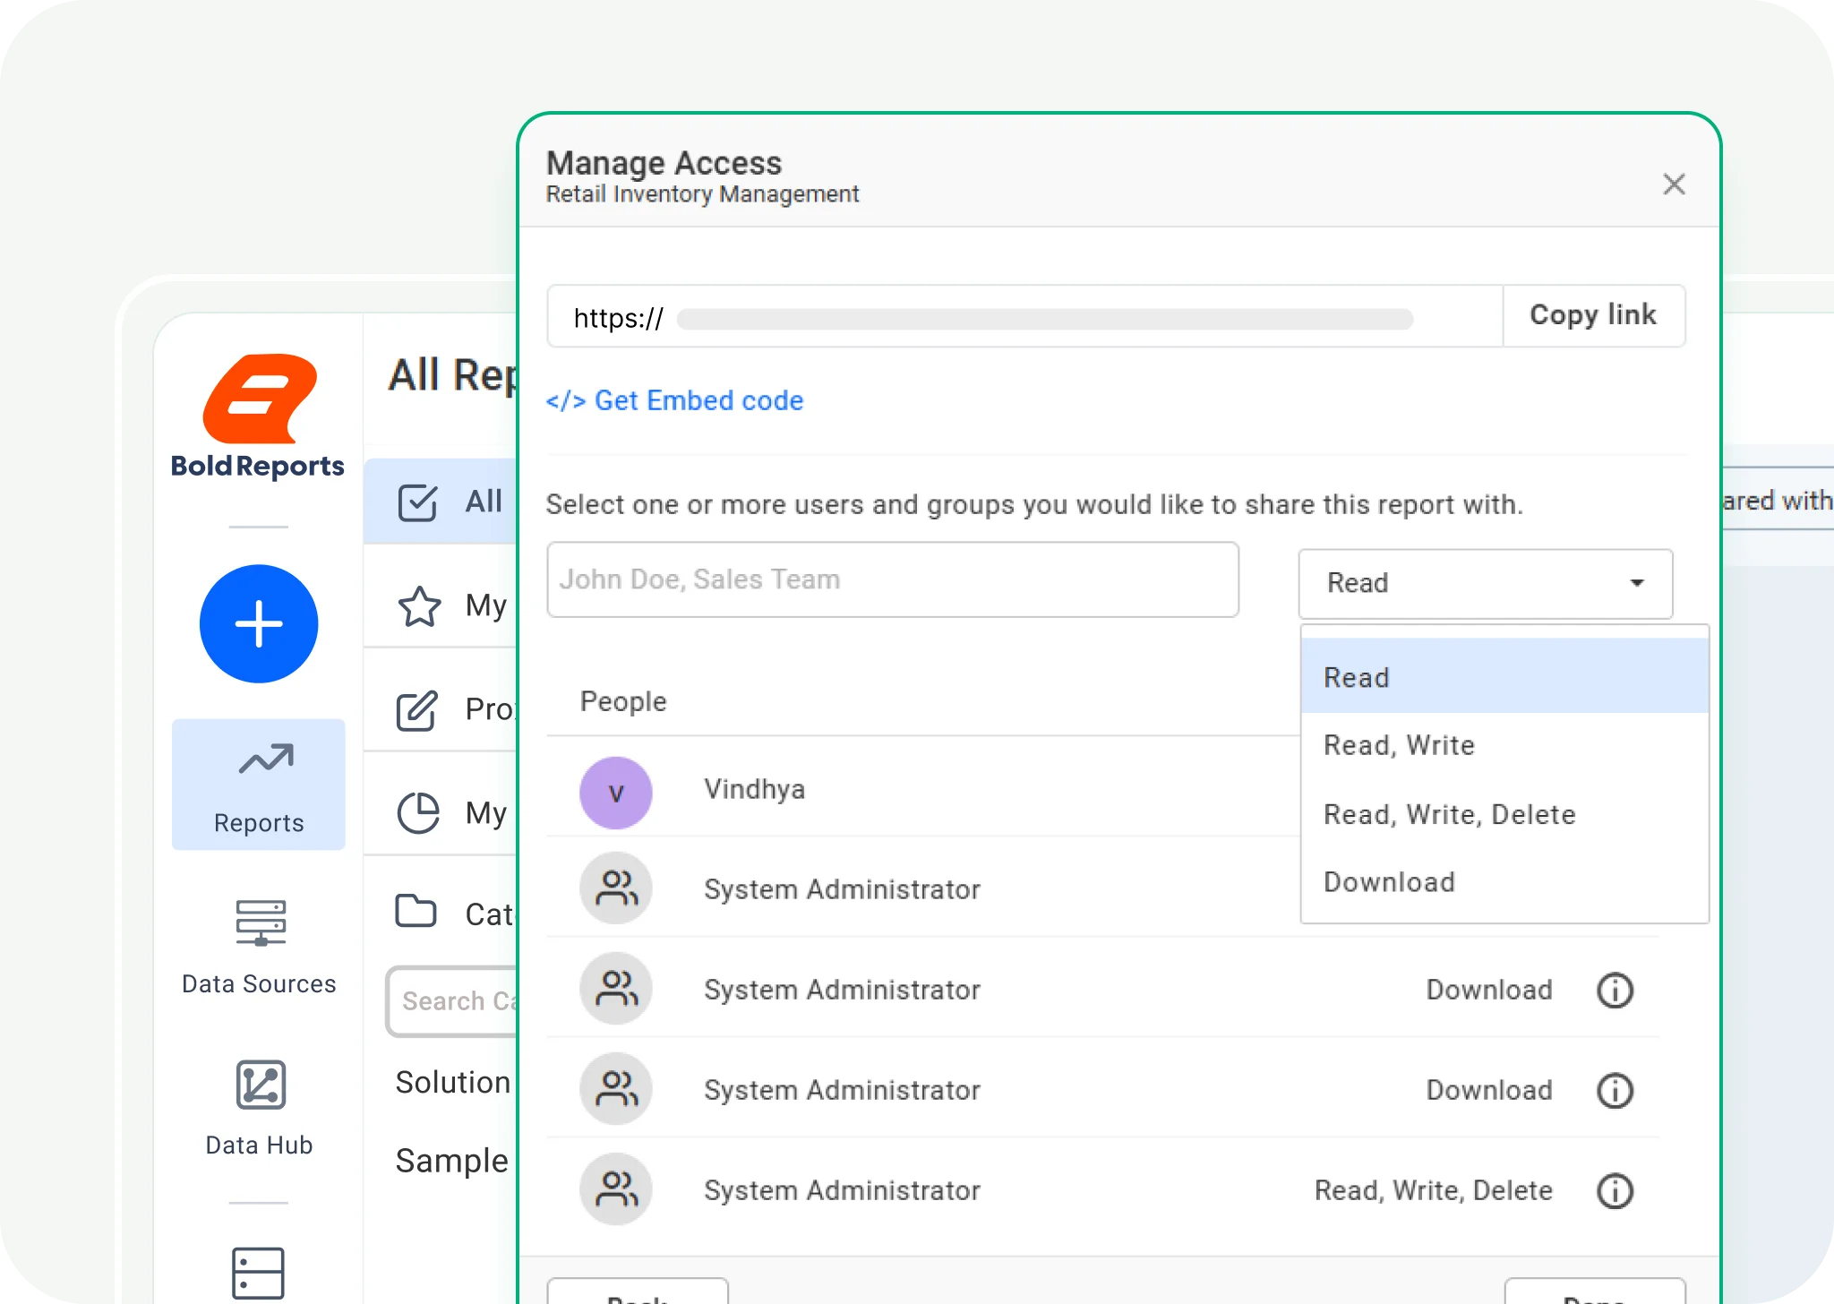Select Download permission in dropdown list
This screenshot has width=1834, height=1304.
[1389, 882]
